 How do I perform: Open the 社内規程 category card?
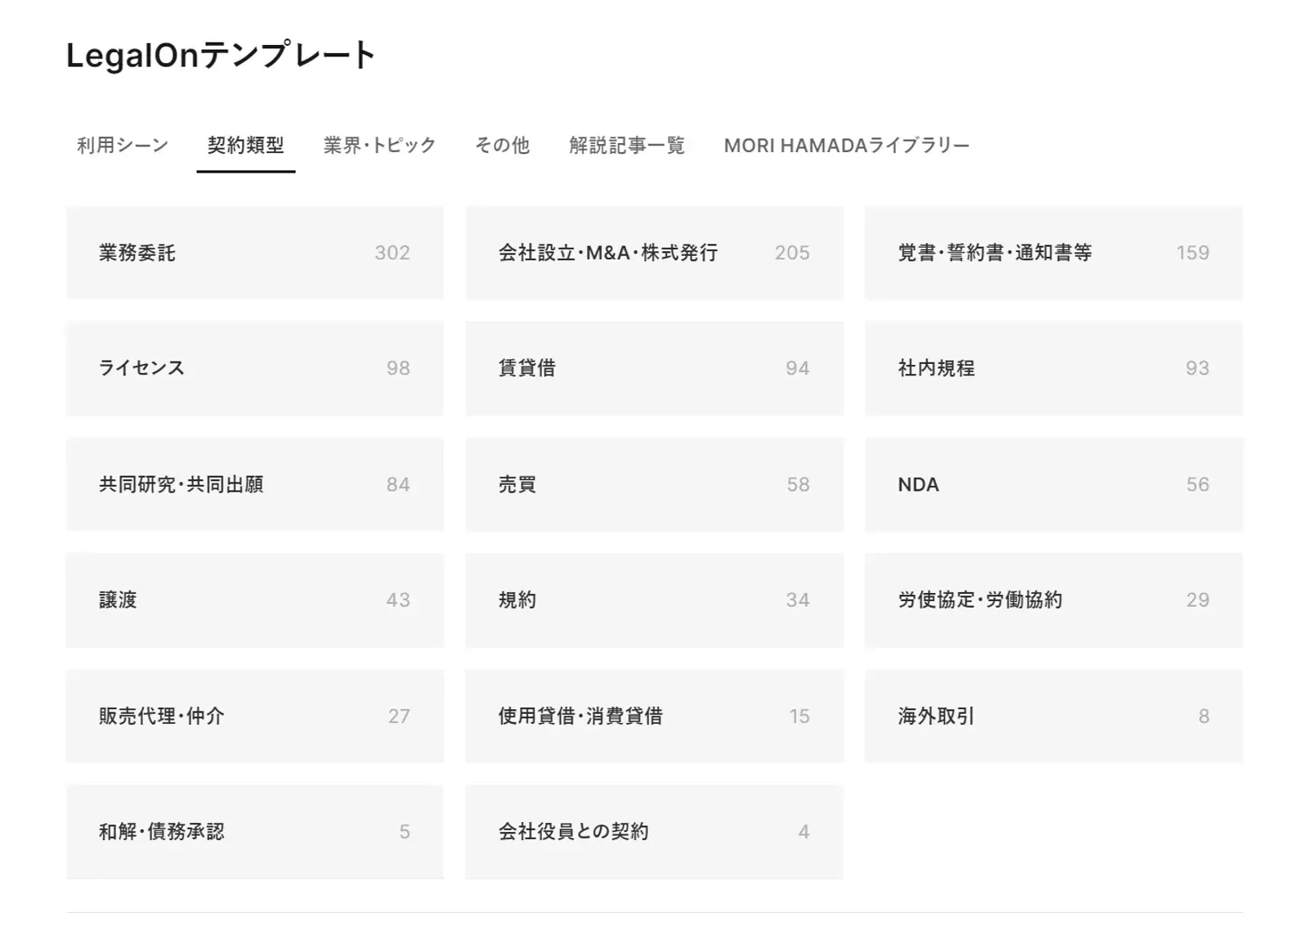click(x=1054, y=368)
